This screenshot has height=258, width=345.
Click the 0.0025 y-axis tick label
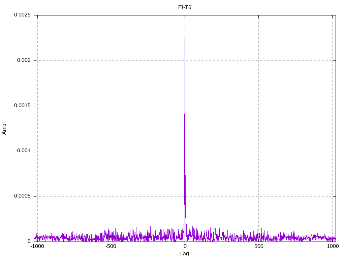(x=22, y=15)
